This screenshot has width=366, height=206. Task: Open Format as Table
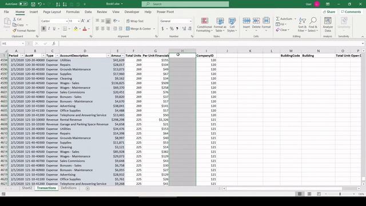220,25
